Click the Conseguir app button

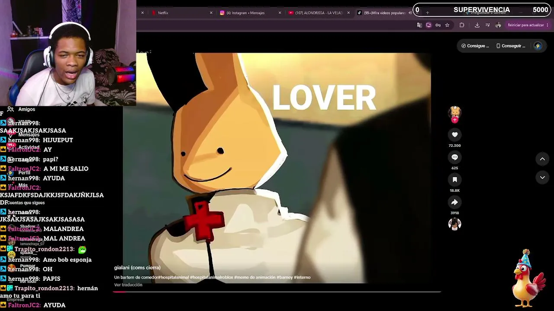510,46
